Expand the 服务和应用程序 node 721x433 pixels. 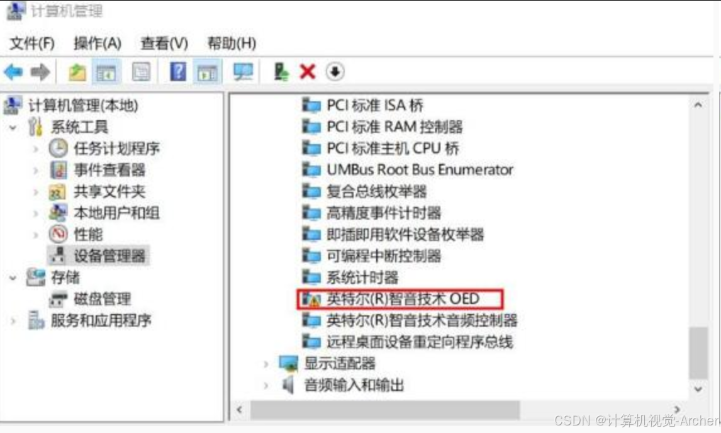click(13, 321)
